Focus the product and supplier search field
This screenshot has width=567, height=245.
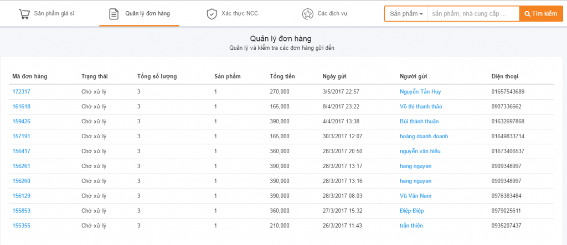473,14
